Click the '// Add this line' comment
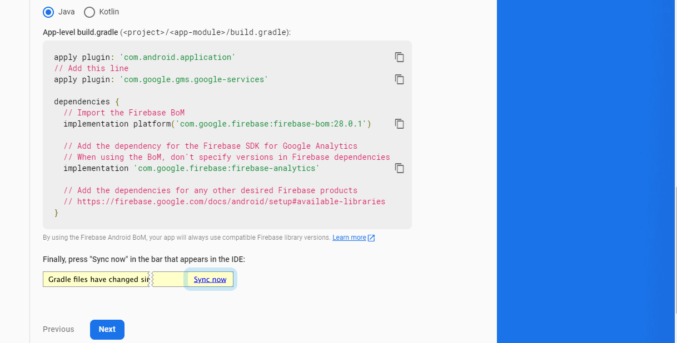This screenshot has width=677, height=343. pyautogui.click(x=91, y=68)
